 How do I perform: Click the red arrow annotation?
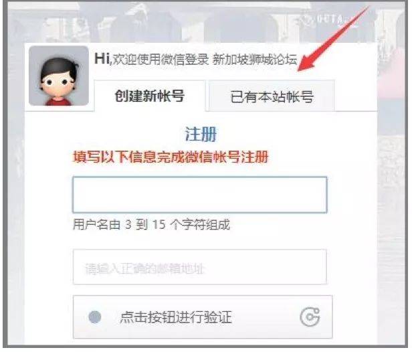click(x=334, y=39)
